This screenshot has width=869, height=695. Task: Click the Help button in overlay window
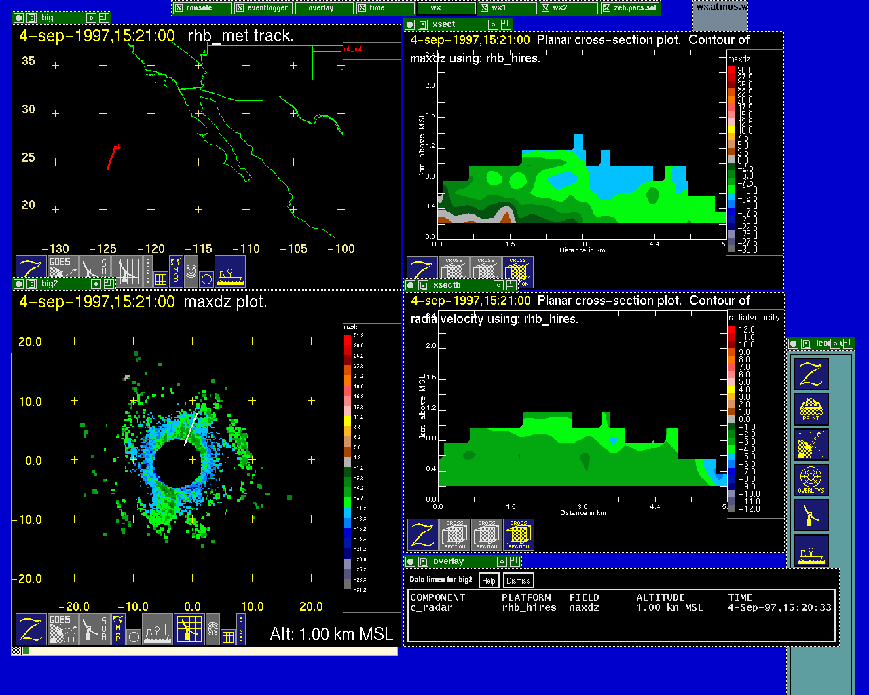[x=488, y=580]
